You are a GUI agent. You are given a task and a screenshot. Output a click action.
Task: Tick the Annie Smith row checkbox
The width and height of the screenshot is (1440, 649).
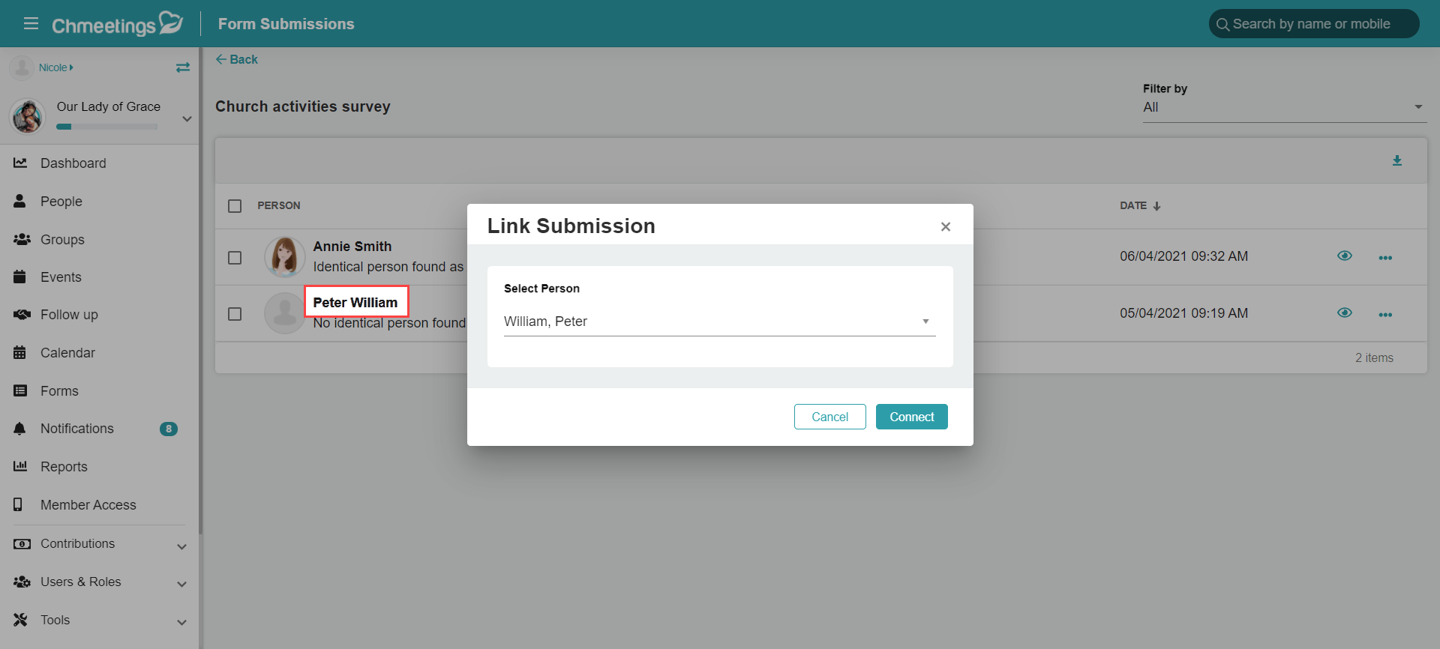pos(235,258)
